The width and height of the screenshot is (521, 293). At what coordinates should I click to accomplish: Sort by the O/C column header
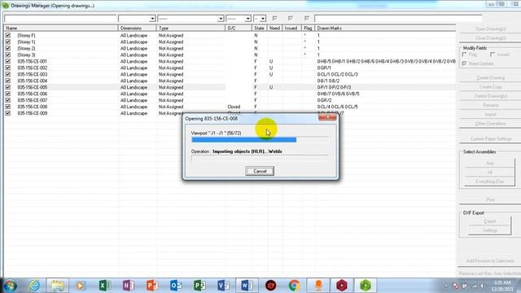click(x=239, y=28)
